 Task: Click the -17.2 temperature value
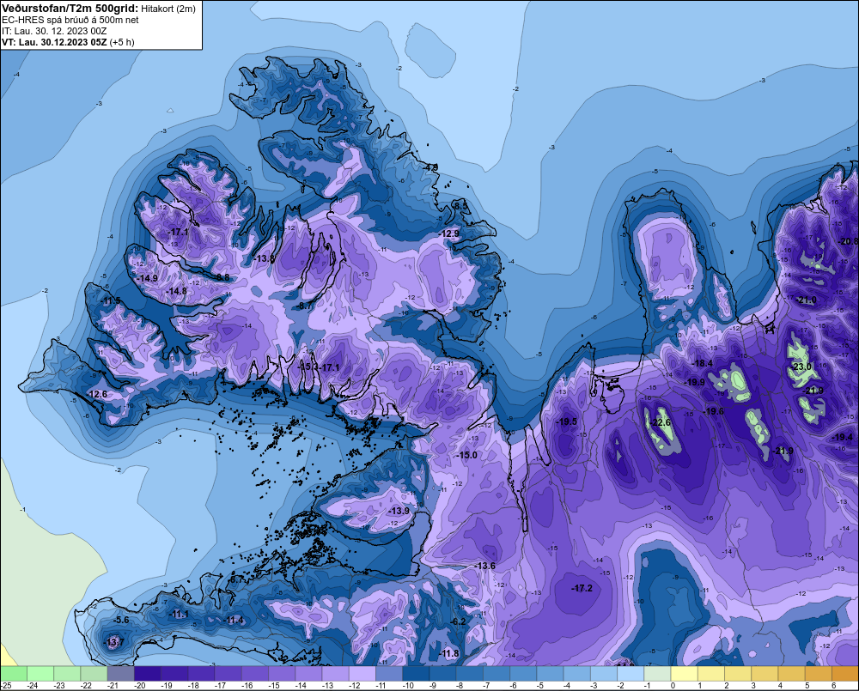pos(582,588)
